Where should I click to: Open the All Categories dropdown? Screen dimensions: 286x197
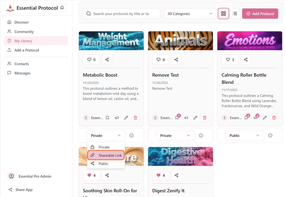[190, 14]
